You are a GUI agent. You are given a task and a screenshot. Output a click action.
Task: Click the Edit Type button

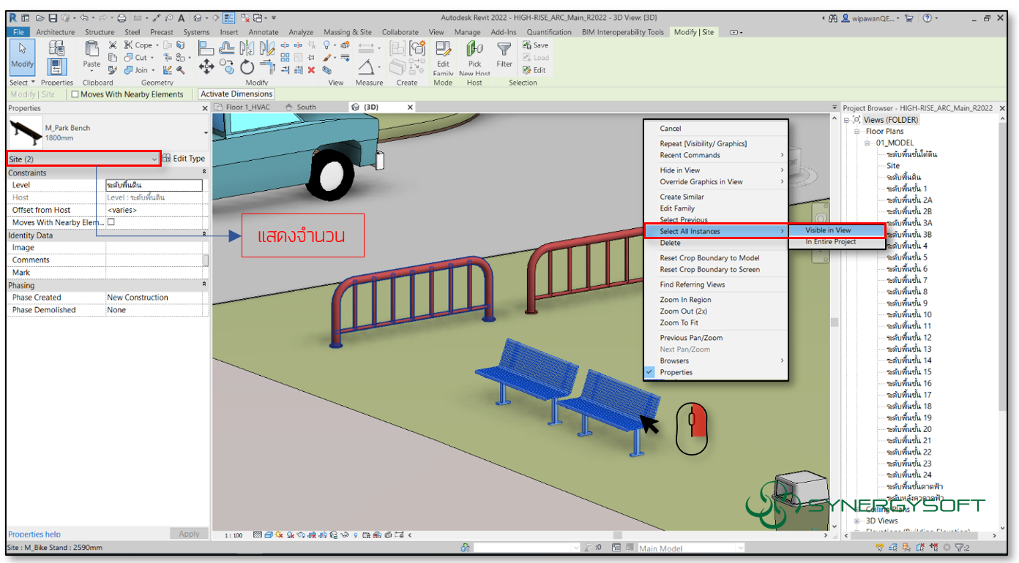point(184,158)
